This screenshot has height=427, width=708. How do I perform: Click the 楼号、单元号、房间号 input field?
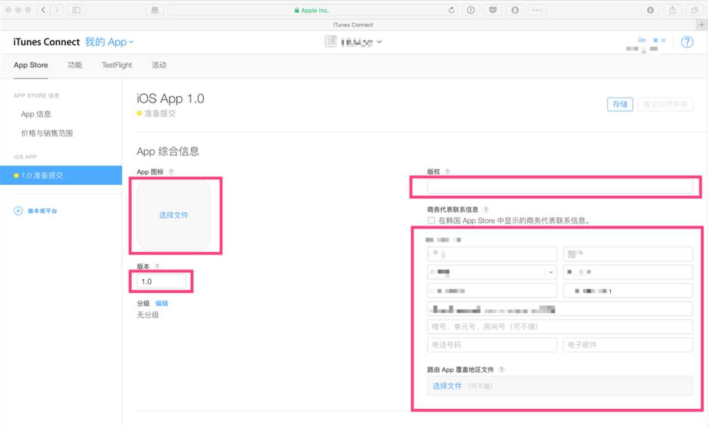[x=560, y=326]
